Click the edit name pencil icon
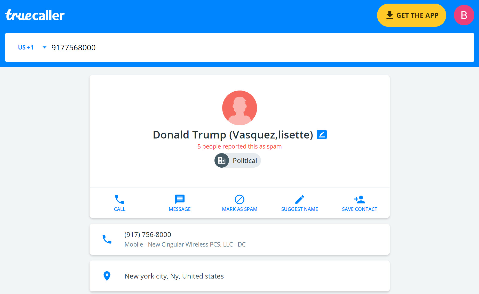Viewport: 479px width, 294px height. pos(322,135)
